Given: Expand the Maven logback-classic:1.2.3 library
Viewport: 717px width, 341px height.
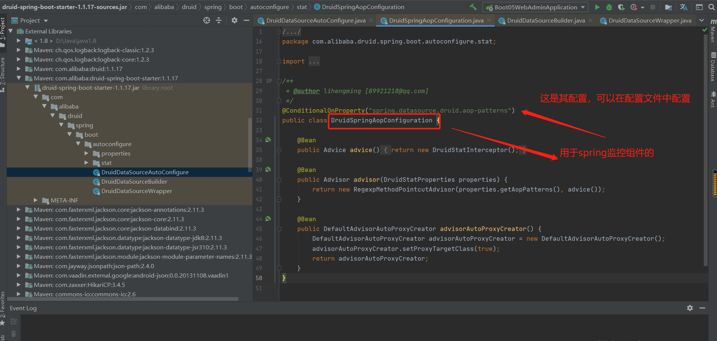Looking at the screenshot, I should (19, 50).
